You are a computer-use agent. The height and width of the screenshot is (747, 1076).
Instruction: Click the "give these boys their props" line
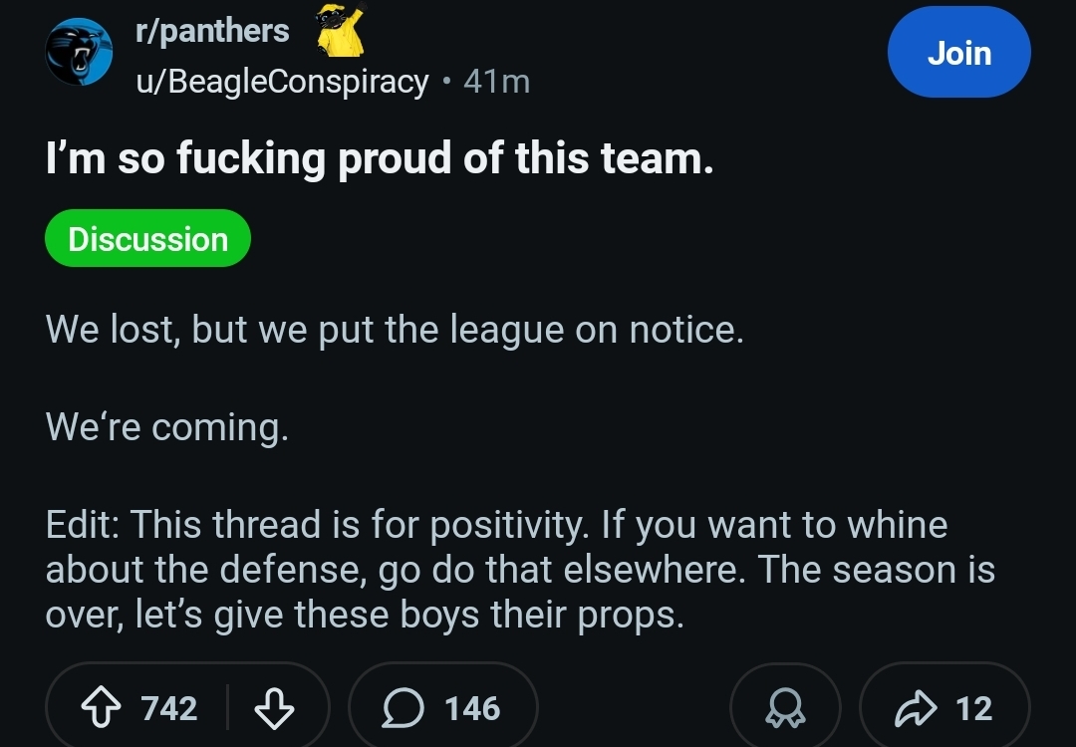(448, 614)
